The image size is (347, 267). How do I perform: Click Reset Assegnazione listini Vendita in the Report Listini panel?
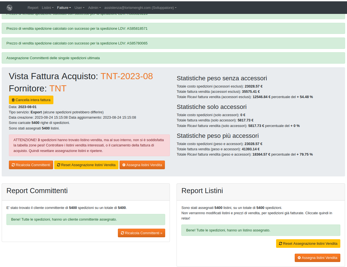(x=308, y=244)
